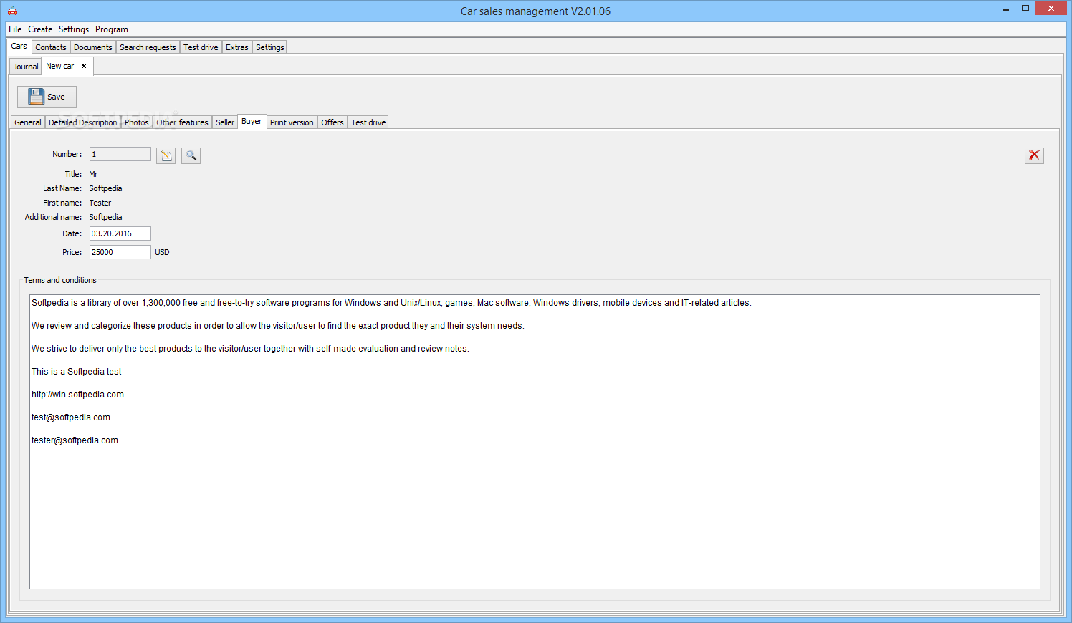Image resolution: width=1072 pixels, height=623 pixels.
Task: Open the Settings tab beside Extras
Action: click(x=270, y=47)
